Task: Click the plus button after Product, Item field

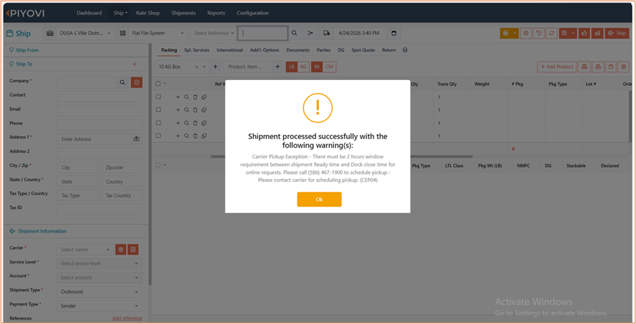Action: point(278,67)
